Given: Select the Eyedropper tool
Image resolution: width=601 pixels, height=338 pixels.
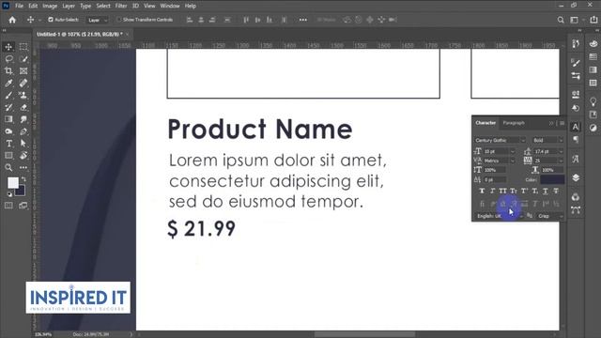Looking at the screenshot, I should pos(8,83).
